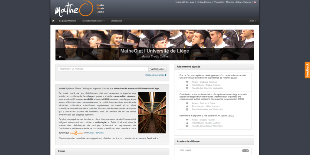The width and height of the screenshot is (310, 155).
Task: Open Le projet MatheO menu item
Action: [68, 21]
